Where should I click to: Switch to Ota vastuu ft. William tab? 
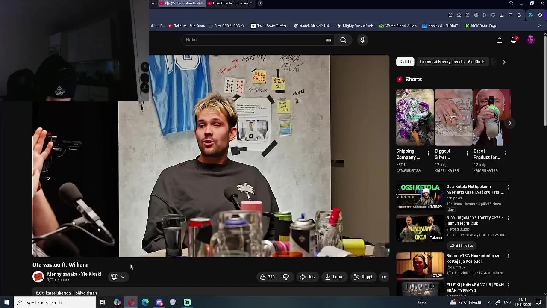tap(182, 3)
